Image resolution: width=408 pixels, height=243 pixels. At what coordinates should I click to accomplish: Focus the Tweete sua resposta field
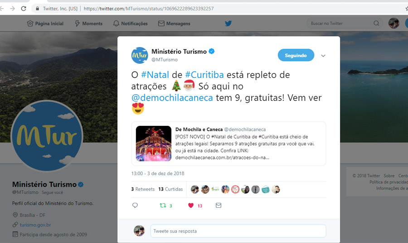[x=238, y=231]
